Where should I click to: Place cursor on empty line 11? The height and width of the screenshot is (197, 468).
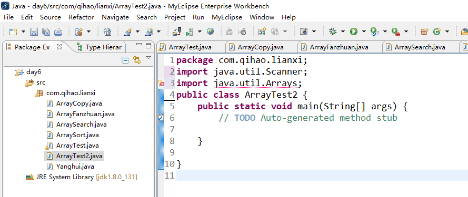point(322,175)
